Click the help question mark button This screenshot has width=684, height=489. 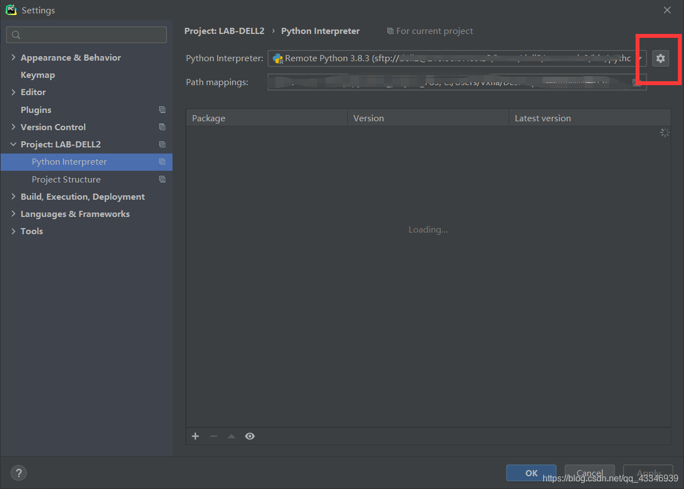click(x=18, y=473)
